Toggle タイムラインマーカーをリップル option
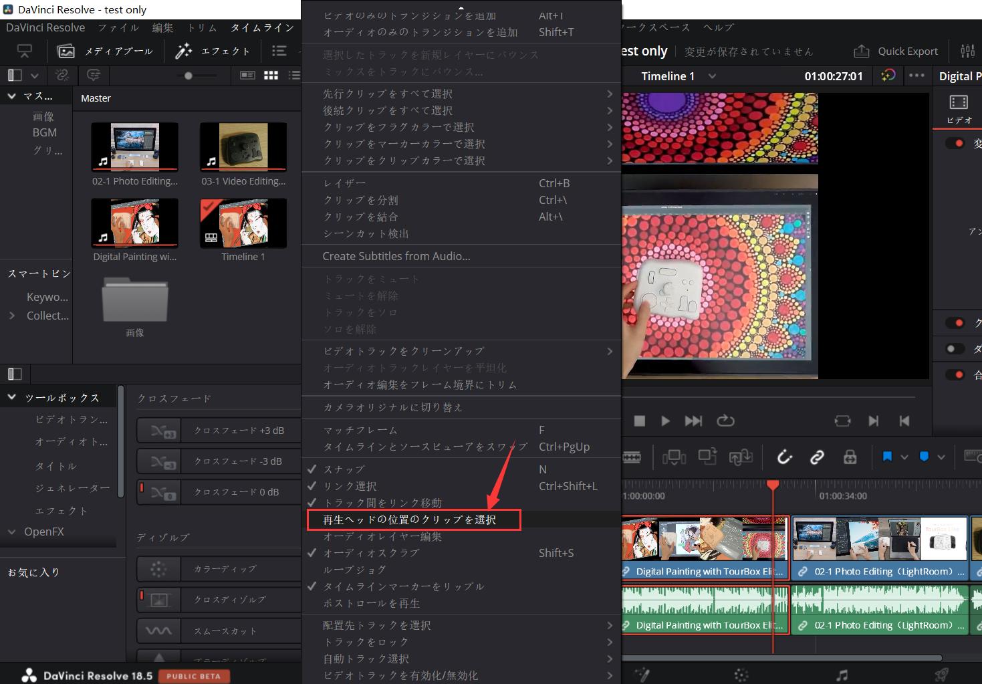Screen dimensions: 982x684 click(461, 586)
